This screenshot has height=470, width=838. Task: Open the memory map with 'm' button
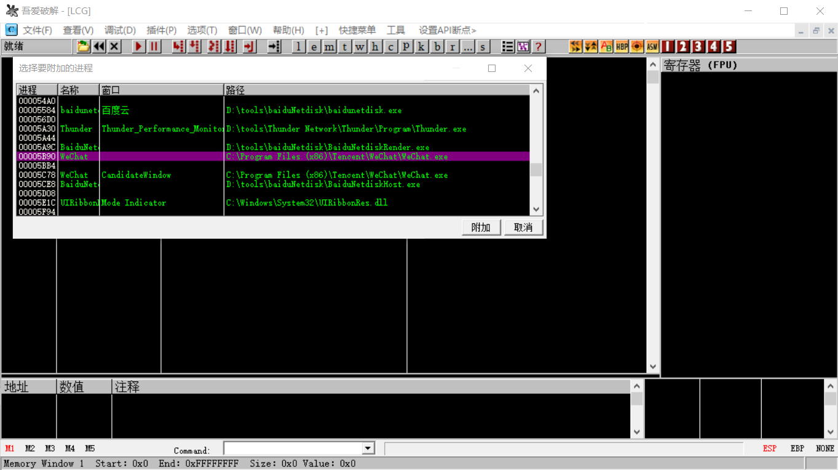pyautogui.click(x=330, y=47)
